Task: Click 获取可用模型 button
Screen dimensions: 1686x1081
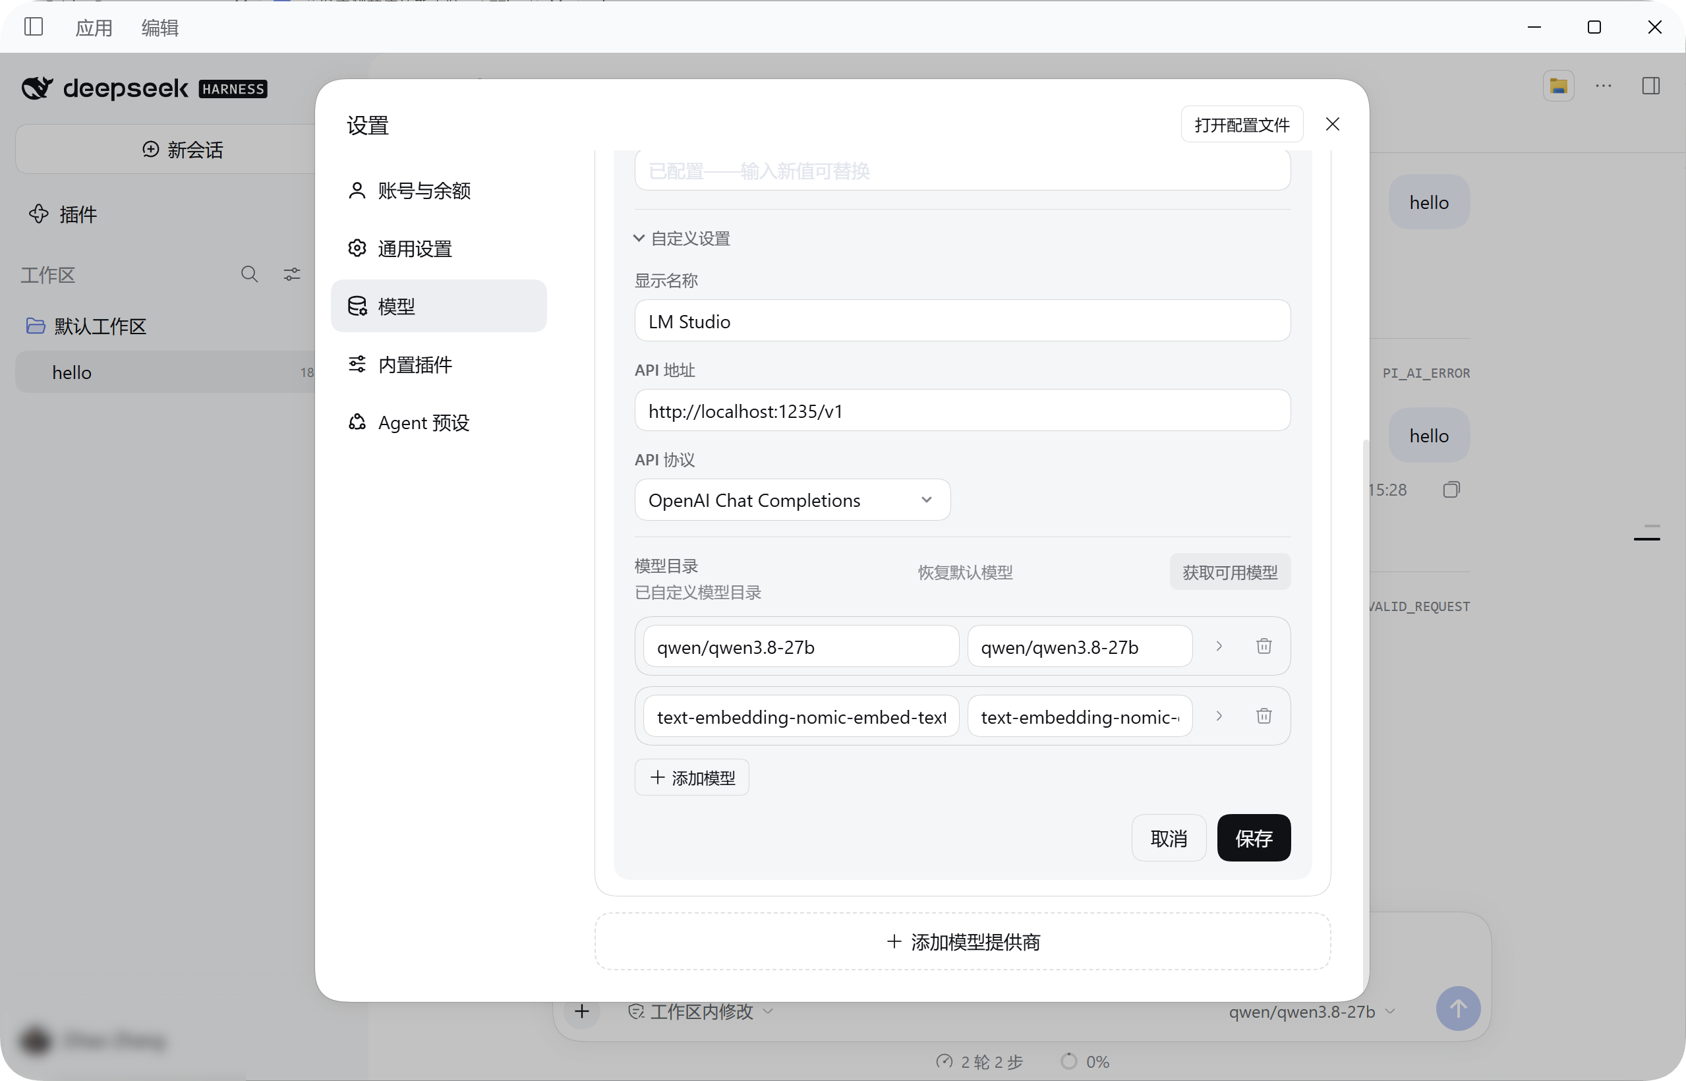Action: pyautogui.click(x=1229, y=572)
